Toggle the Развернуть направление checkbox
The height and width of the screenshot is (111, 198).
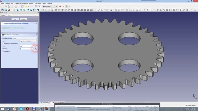3,43
